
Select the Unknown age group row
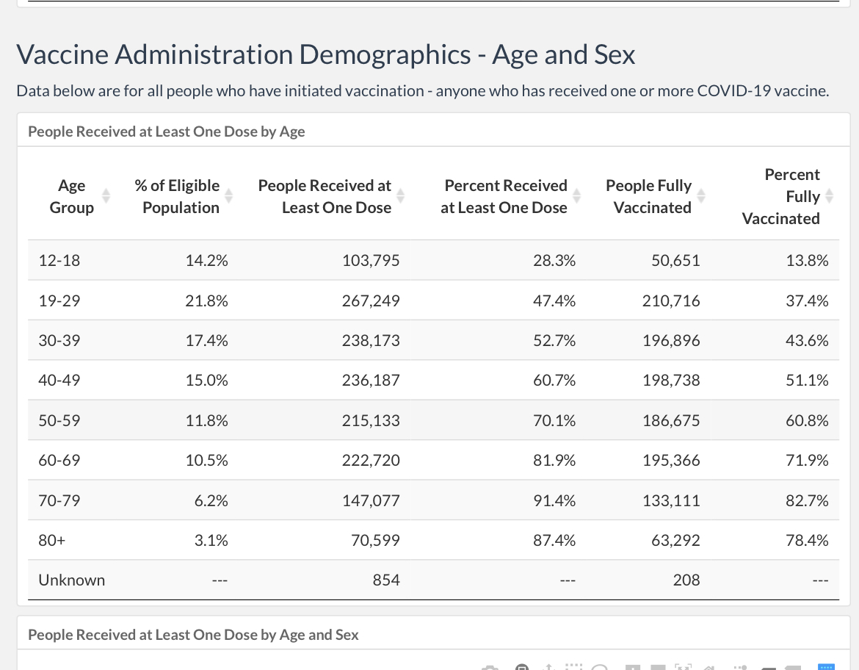pos(433,580)
